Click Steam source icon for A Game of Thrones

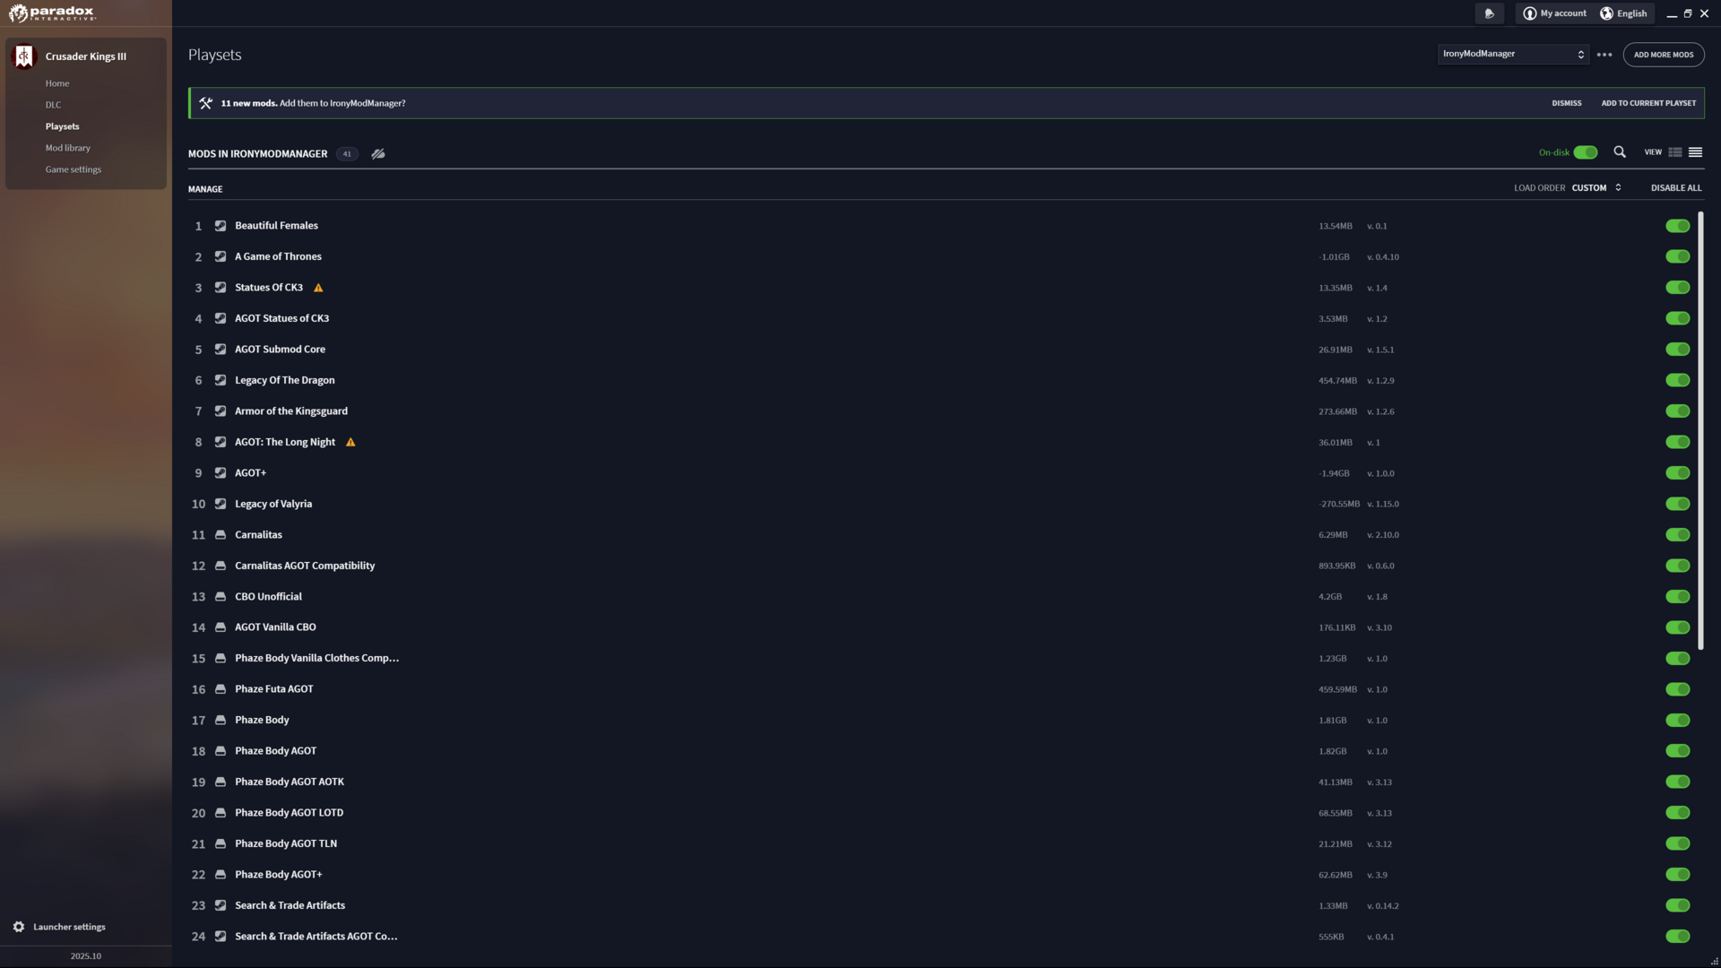[x=221, y=256]
